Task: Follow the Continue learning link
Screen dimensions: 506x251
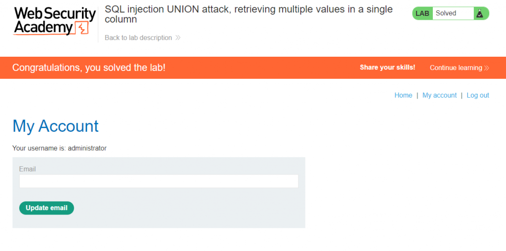Action: 456,68
